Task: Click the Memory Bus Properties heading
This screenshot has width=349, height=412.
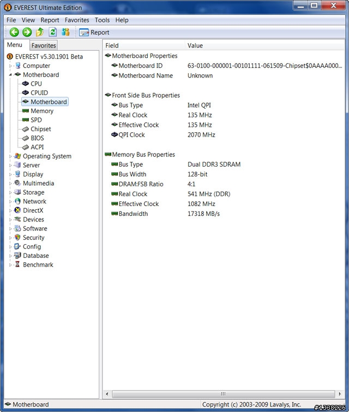Action: point(143,155)
